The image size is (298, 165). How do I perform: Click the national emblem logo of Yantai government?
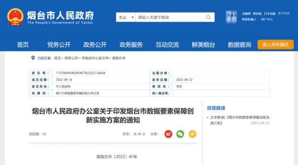point(15,17)
